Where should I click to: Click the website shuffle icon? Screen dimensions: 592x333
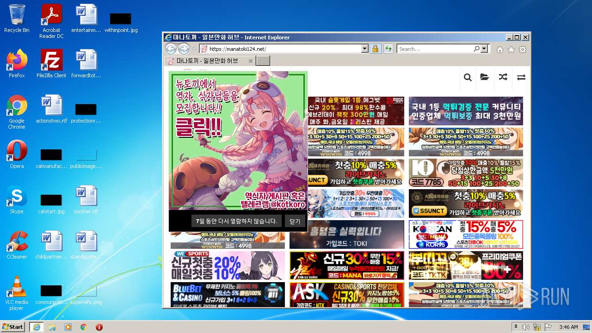coord(503,77)
